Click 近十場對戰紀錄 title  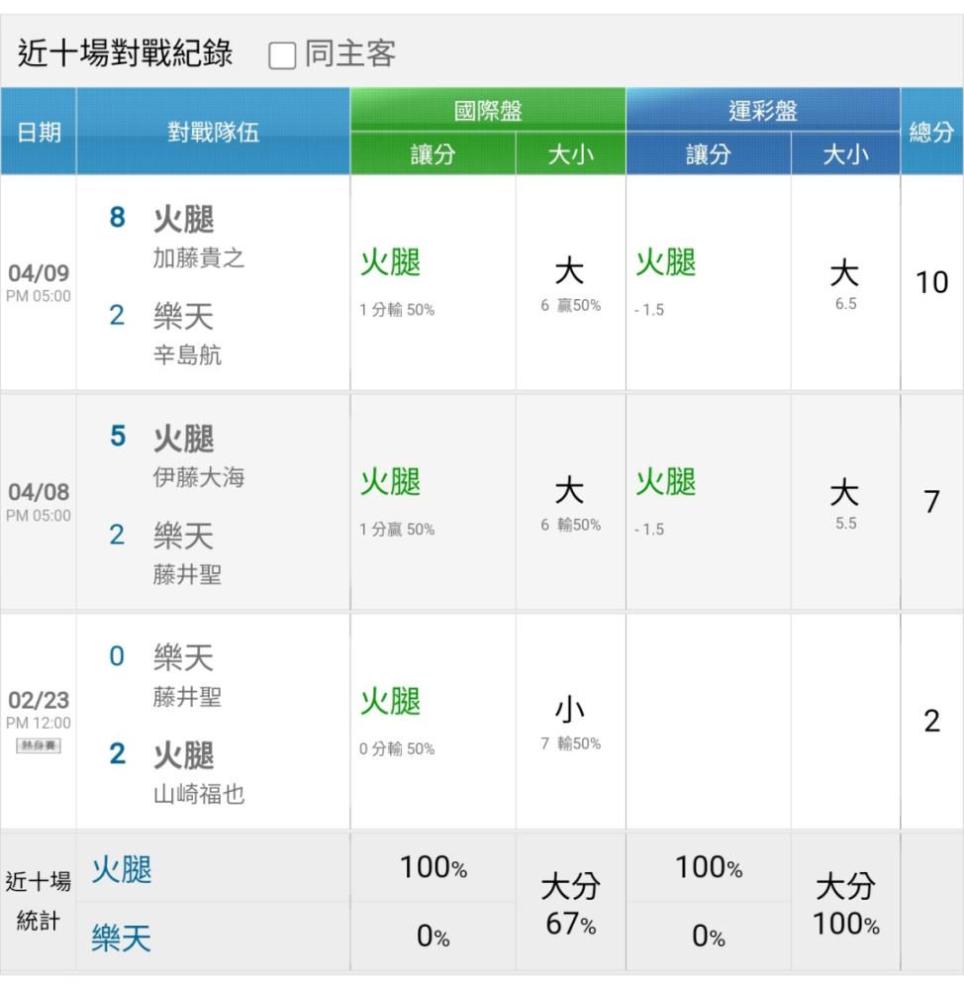(125, 54)
